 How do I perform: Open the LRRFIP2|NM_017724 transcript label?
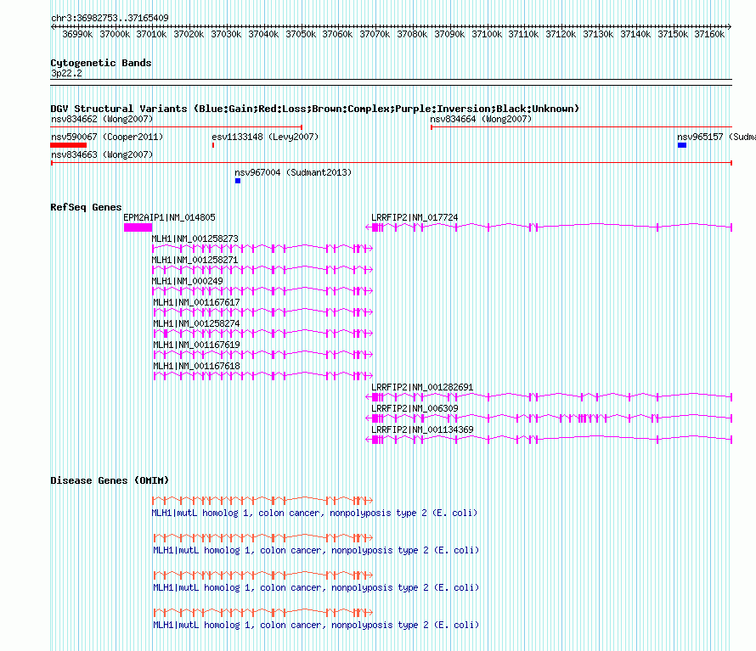point(415,218)
